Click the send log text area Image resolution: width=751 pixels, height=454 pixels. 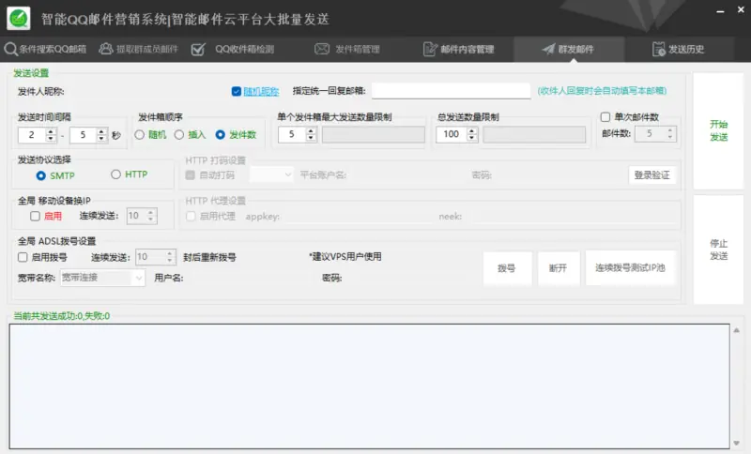(x=369, y=386)
